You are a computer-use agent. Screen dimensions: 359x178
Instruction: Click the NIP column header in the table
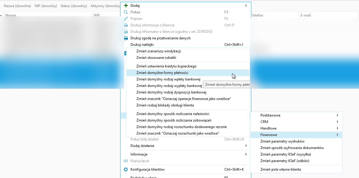(x=97, y=15)
